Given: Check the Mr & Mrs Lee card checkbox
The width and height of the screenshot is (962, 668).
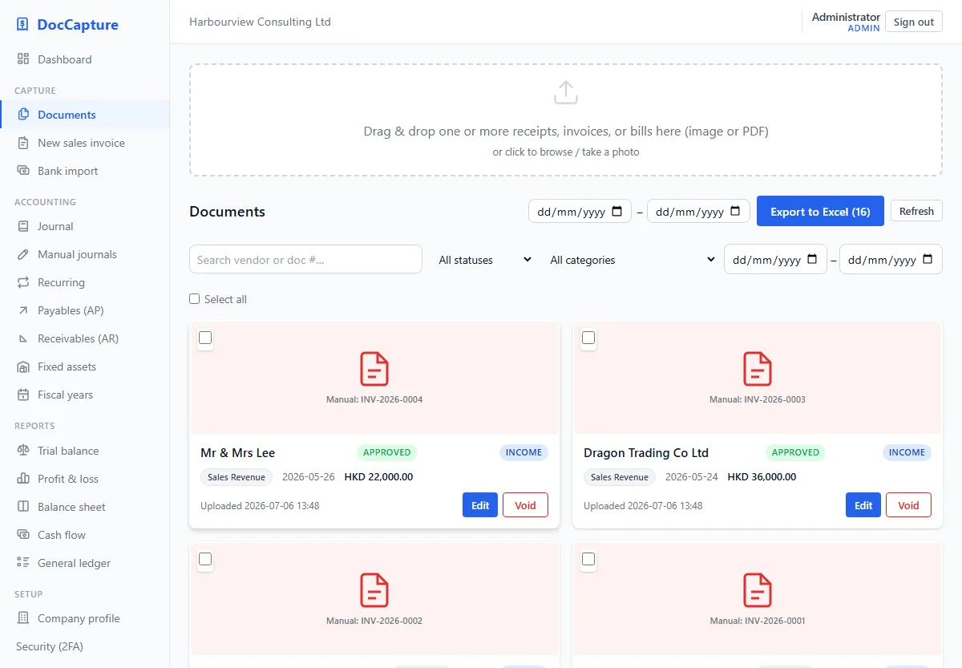Looking at the screenshot, I should [x=205, y=338].
